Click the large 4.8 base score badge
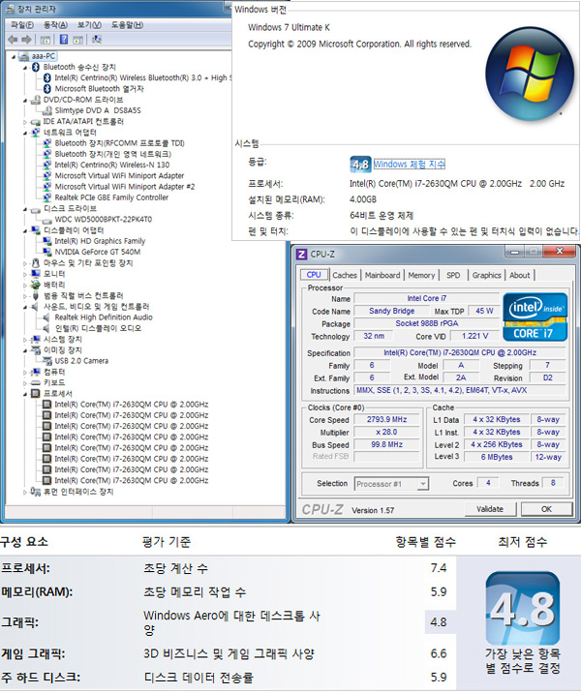Screen dimensions: 581x694 tap(523, 608)
